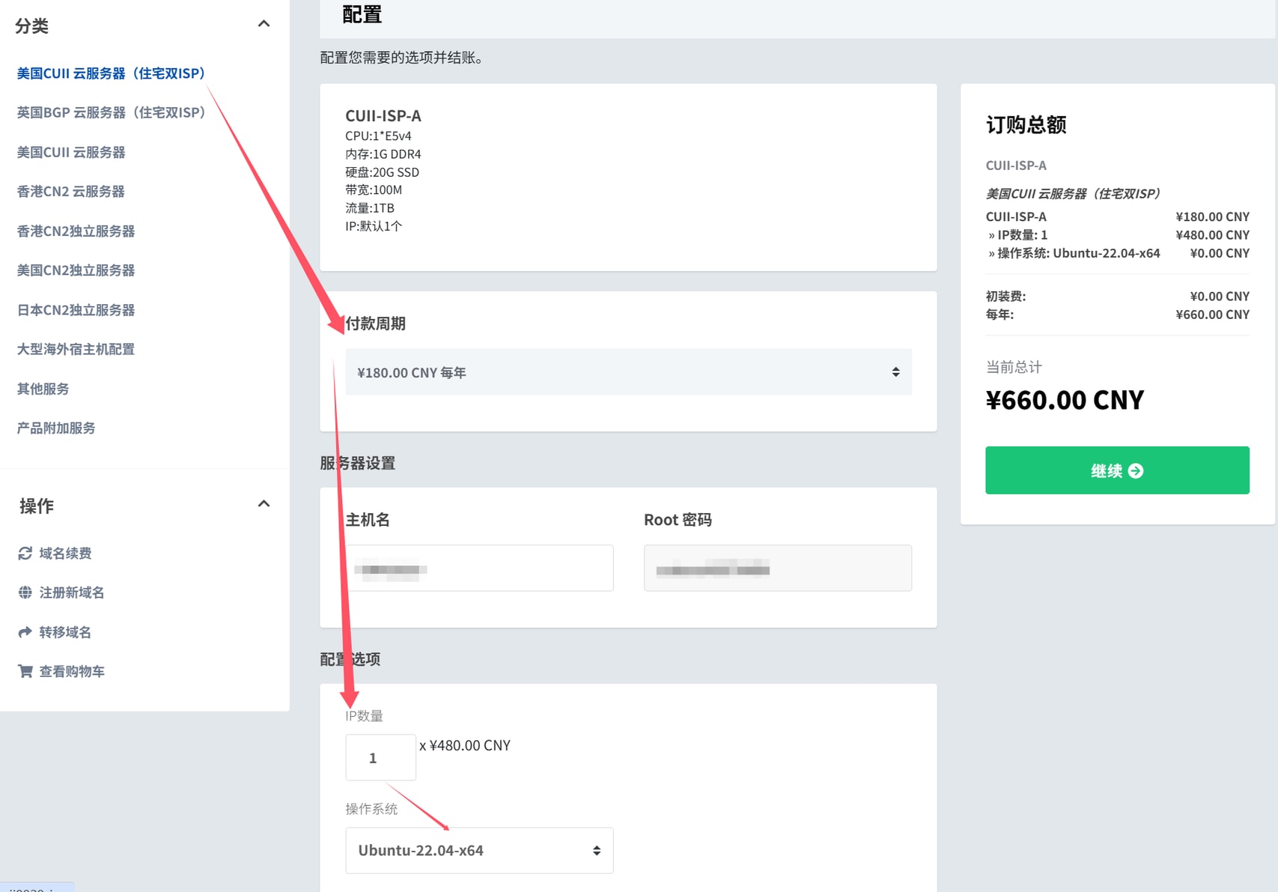Collapse the 分类 section chevron

pyautogui.click(x=264, y=24)
